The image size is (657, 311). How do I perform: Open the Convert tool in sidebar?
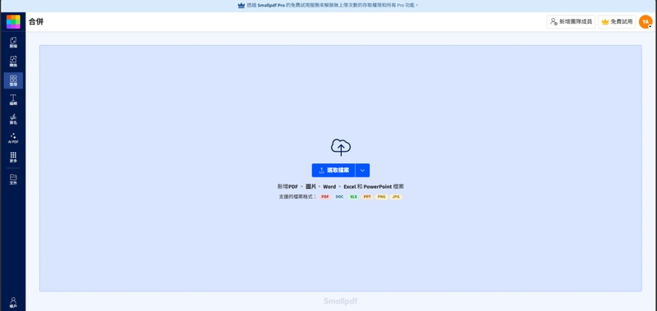[x=13, y=62]
